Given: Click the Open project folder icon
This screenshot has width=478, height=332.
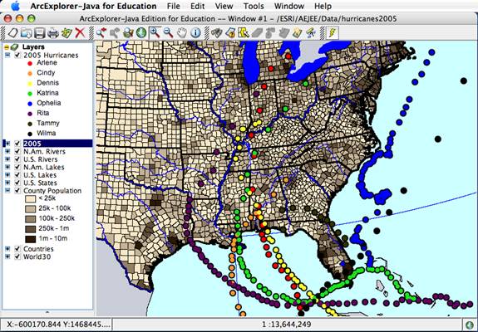Looking at the screenshot, I should tap(27, 33).
